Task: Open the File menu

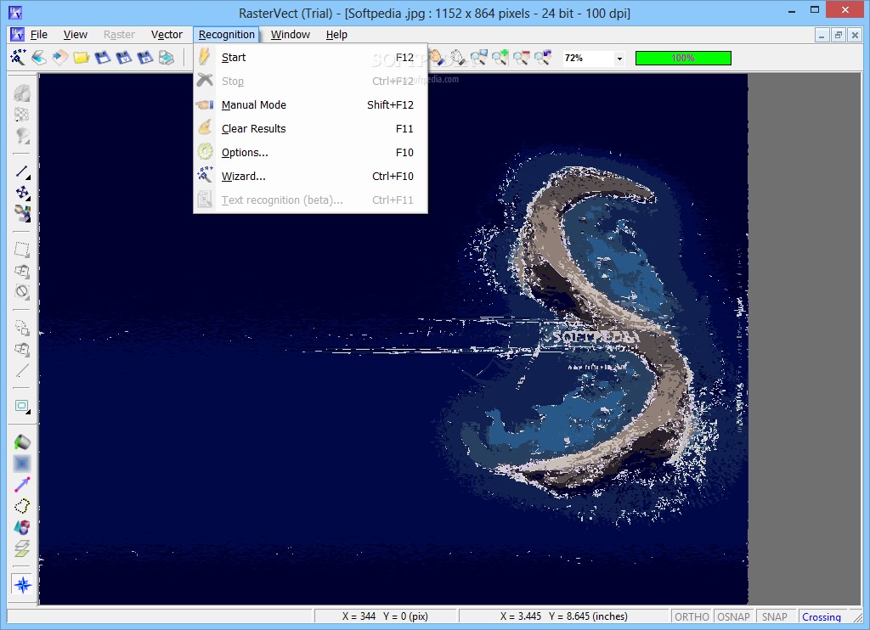Action: pos(39,34)
